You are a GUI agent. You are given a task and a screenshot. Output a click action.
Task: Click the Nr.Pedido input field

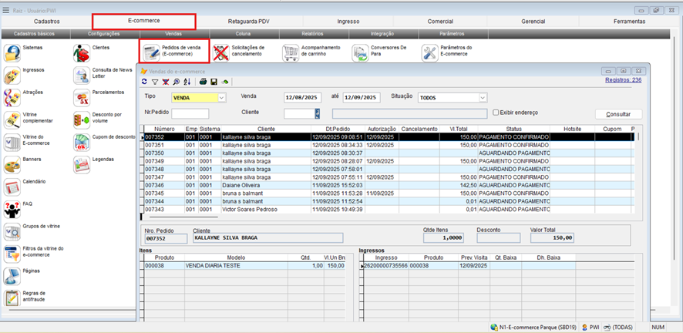pos(190,113)
